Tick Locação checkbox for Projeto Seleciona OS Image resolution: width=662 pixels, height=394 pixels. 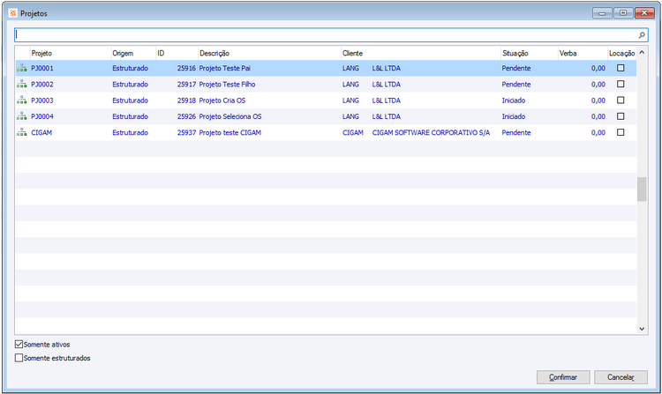(621, 116)
